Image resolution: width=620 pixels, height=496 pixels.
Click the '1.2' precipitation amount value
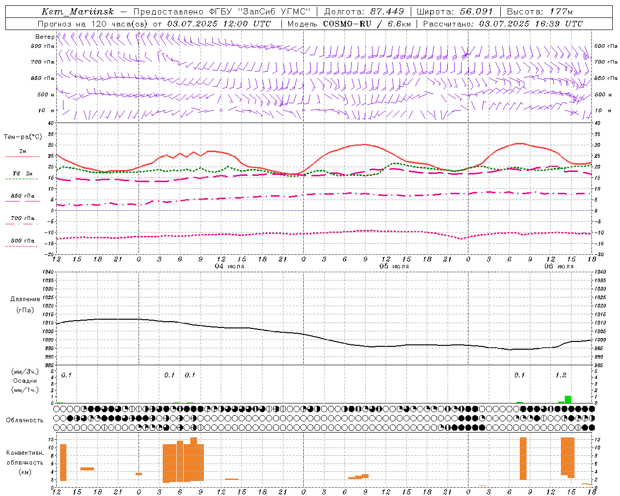pos(561,375)
